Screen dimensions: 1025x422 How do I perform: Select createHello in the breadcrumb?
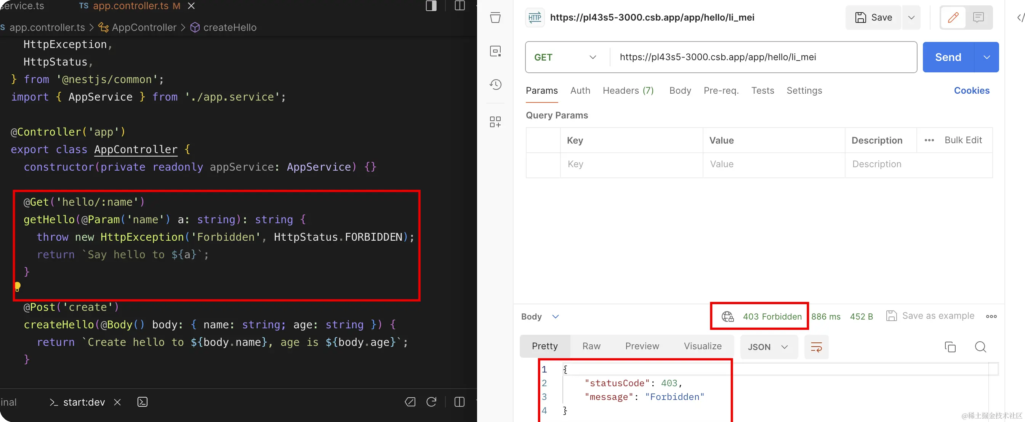(224, 27)
